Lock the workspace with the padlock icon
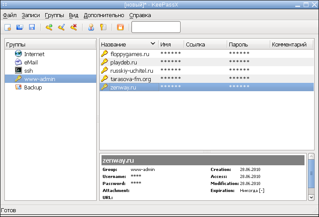319x217 pixels. pos(120,27)
